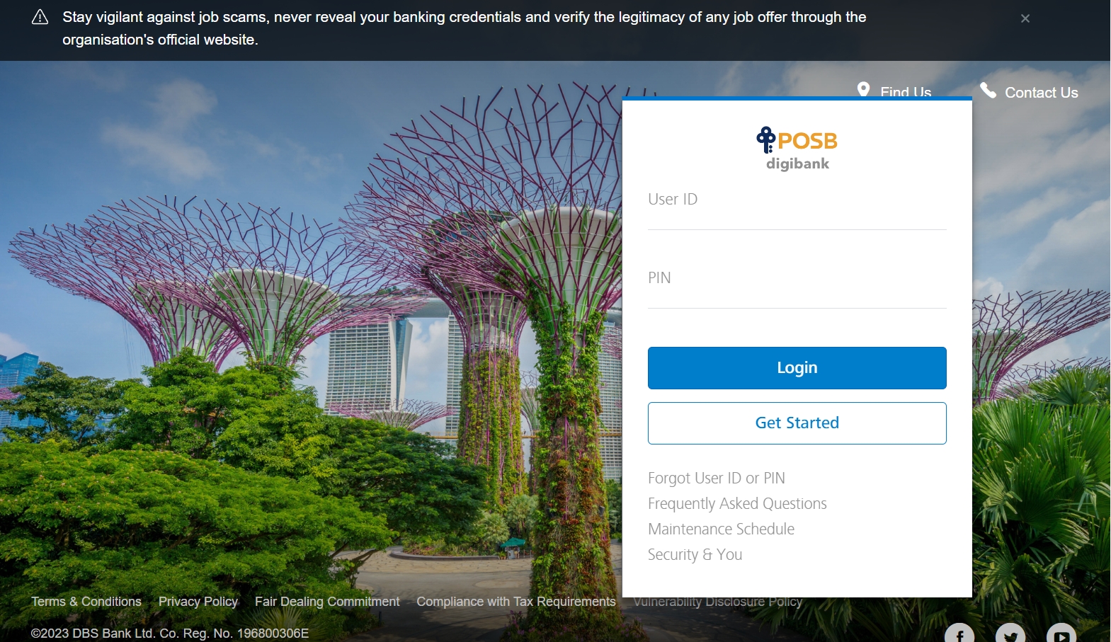Image resolution: width=1111 pixels, height=642 pixels.
Task: Dismiss the job scam warning banner
Action: click(x=1025, y=18)
